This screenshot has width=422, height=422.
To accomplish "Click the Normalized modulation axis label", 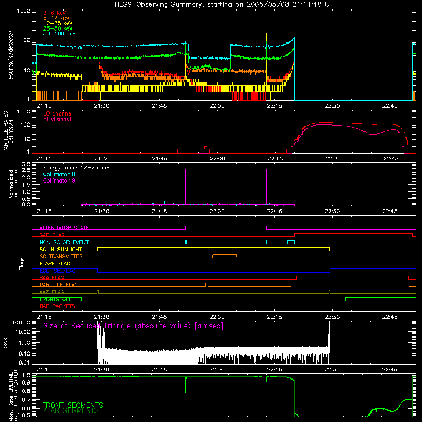I will [x=13, y=184].
